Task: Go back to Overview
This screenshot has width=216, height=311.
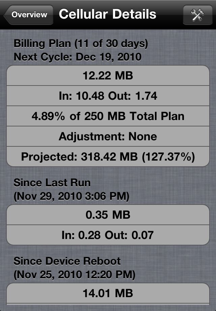Action: [x=28, y=15]
